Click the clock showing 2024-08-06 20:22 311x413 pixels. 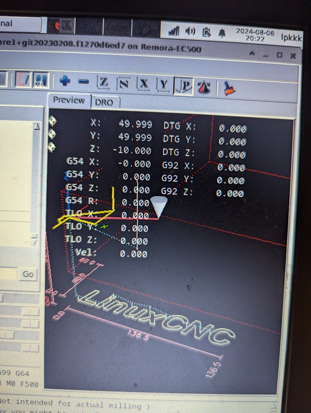(x=255, y=36)
